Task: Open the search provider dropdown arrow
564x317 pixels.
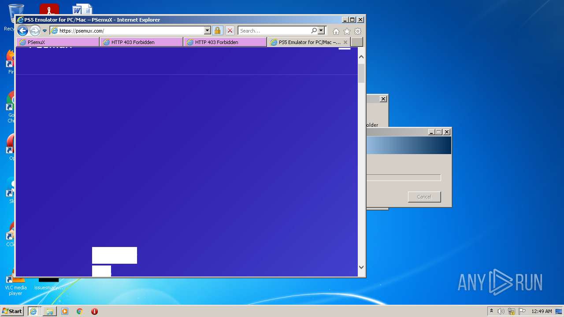Action: 321,31
